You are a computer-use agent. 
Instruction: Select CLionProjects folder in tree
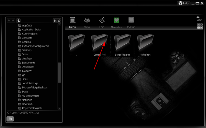(x=28, y=34)
